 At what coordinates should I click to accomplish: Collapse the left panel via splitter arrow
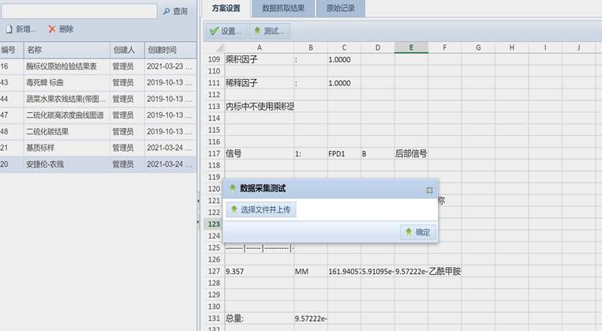coord(199,202)
